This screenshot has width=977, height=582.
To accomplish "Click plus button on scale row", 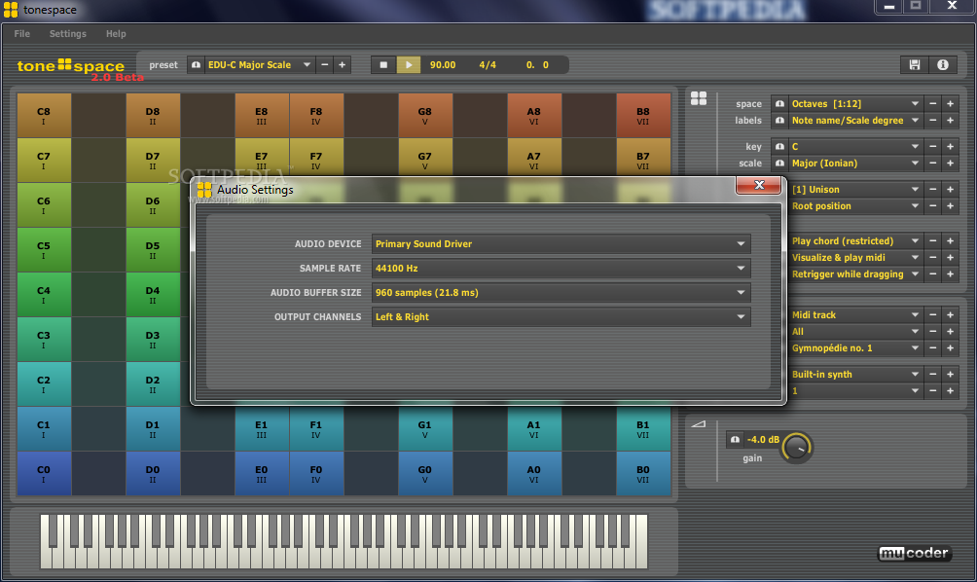I will (950, 164).
